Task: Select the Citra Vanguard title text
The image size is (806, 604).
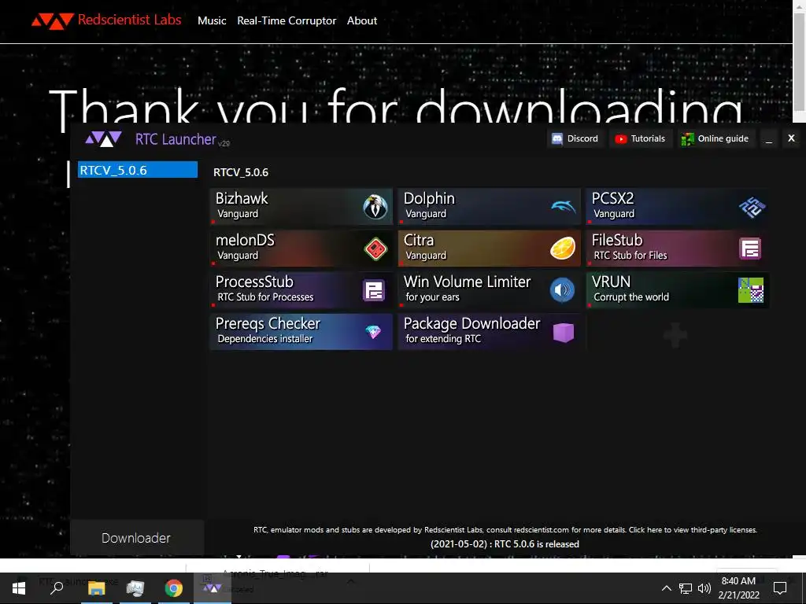Action: click(x=424, y=246)
